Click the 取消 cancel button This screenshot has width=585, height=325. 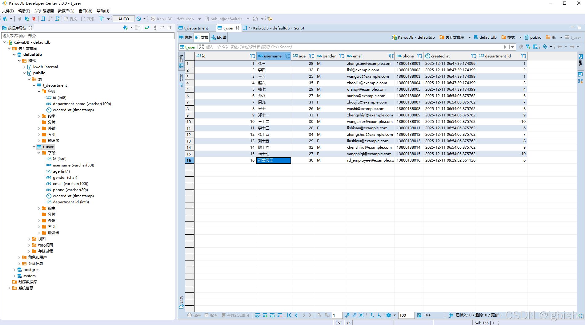coord(211,315)
